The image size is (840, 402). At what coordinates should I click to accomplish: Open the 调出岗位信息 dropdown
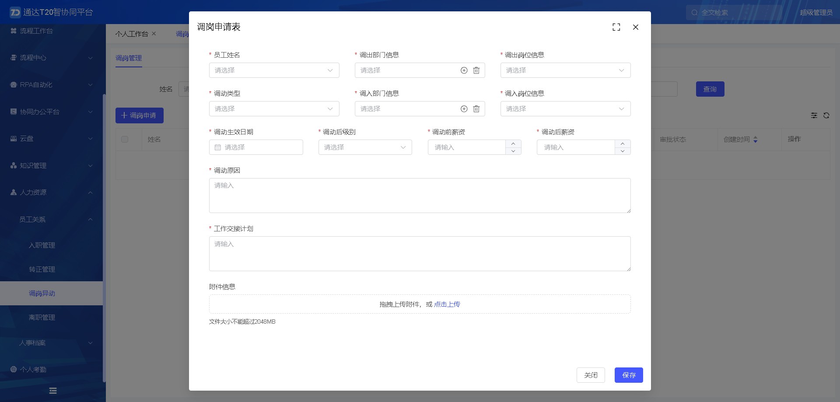pos(566,70)
